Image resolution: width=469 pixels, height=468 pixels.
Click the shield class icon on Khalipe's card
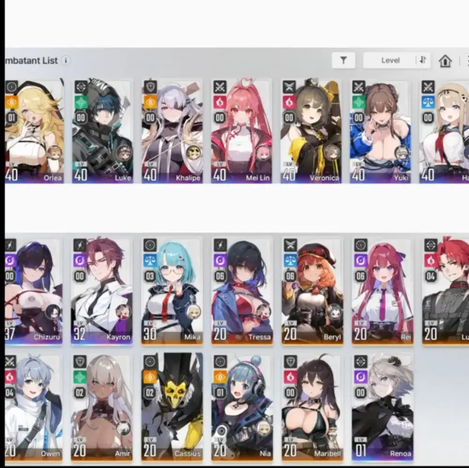pos(150,87)
